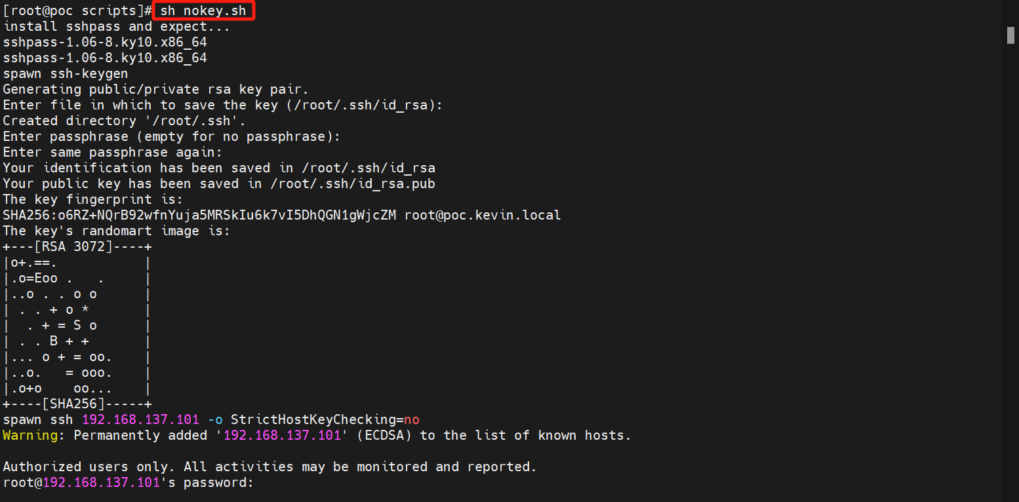Click 'root@poc.kevin.local' text

click(x=483, y=215)
